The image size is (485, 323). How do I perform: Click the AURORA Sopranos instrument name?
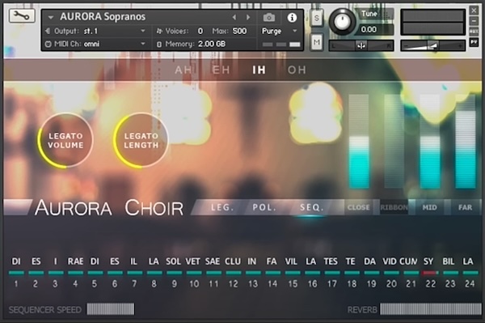point(103,16)
